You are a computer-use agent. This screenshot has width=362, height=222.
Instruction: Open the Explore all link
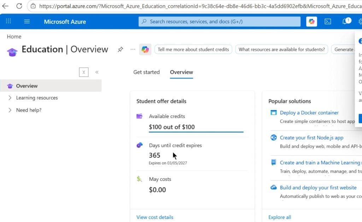280,217
